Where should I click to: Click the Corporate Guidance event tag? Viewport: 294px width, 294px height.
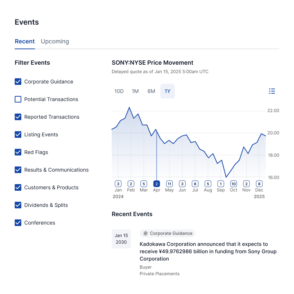click(x=168, y=233)
